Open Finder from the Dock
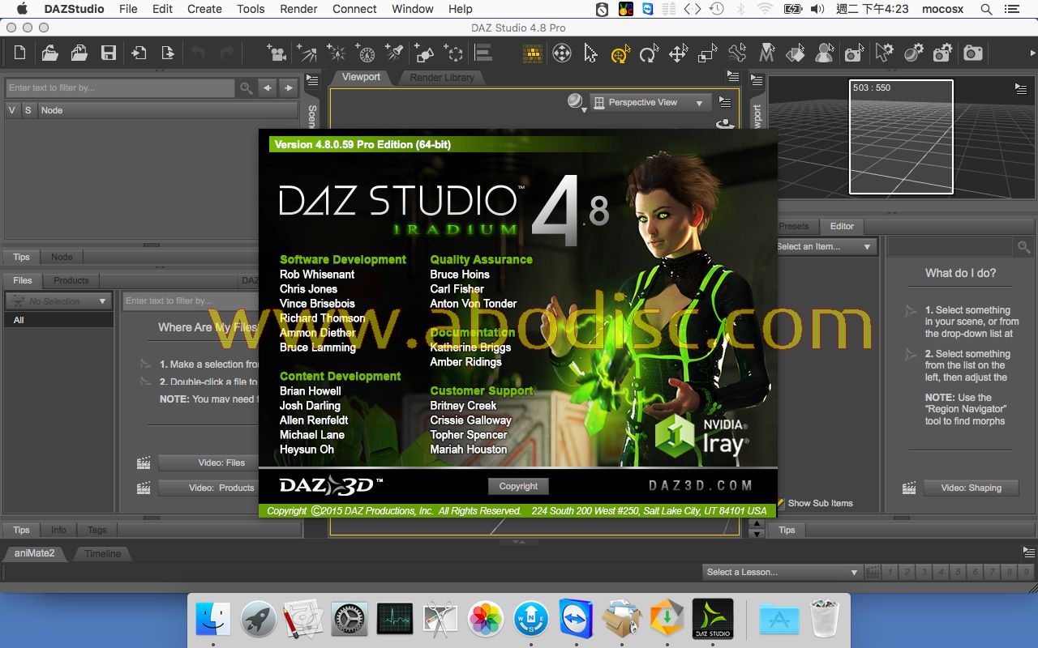Screen dimensions: 1038x648 [213, 619]
